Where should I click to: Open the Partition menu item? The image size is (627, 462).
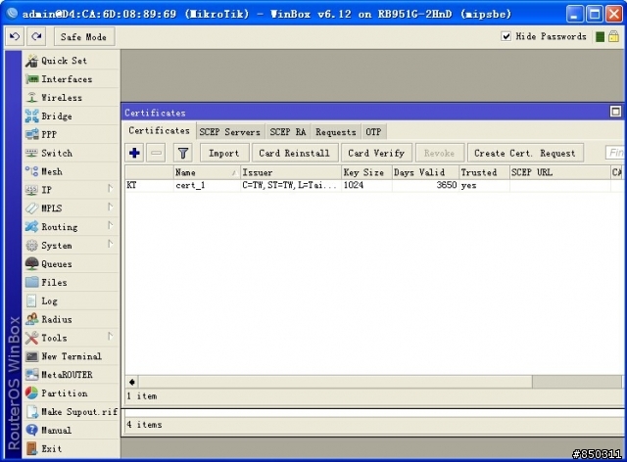pyautogui.click(x=72, y=393)
